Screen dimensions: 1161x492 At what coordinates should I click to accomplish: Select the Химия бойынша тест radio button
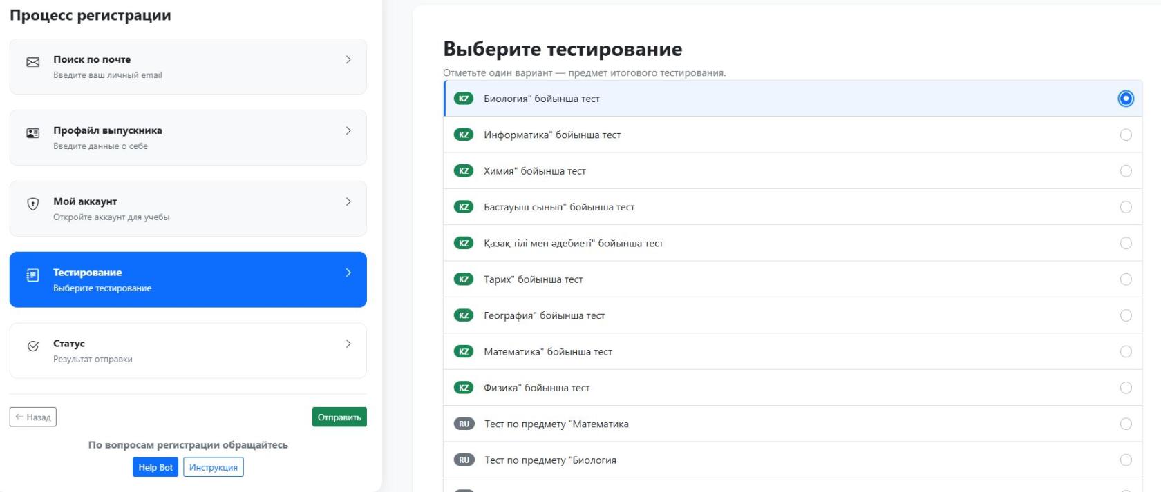(x=1126, y=171)
